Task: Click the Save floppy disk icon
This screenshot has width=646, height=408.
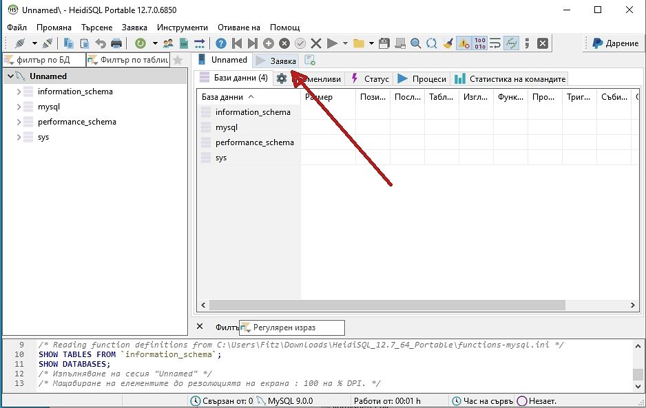Action: [x=384, y=43]
